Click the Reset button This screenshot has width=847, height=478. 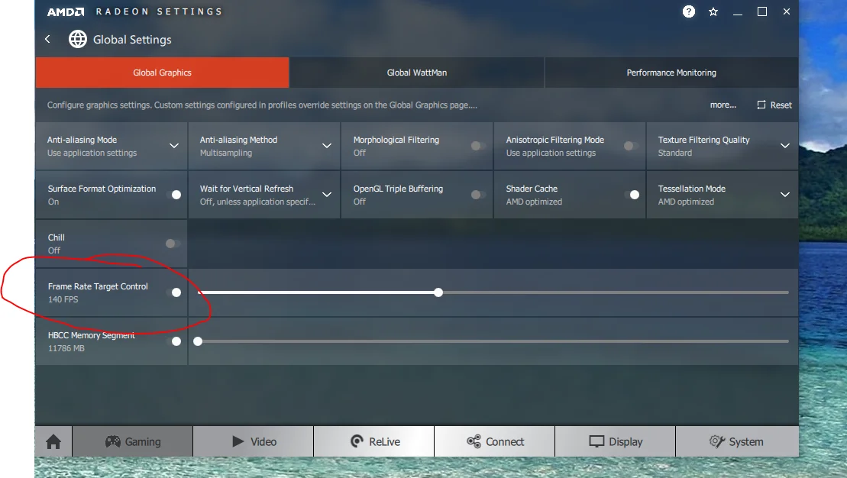pyautogui.click(x=774, y=105)
